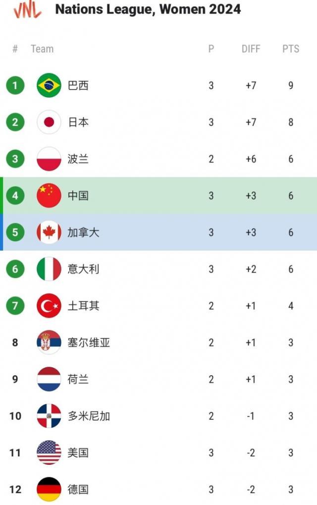Sort by the P column header
317x505 pixels.
[x=211, y=49]
